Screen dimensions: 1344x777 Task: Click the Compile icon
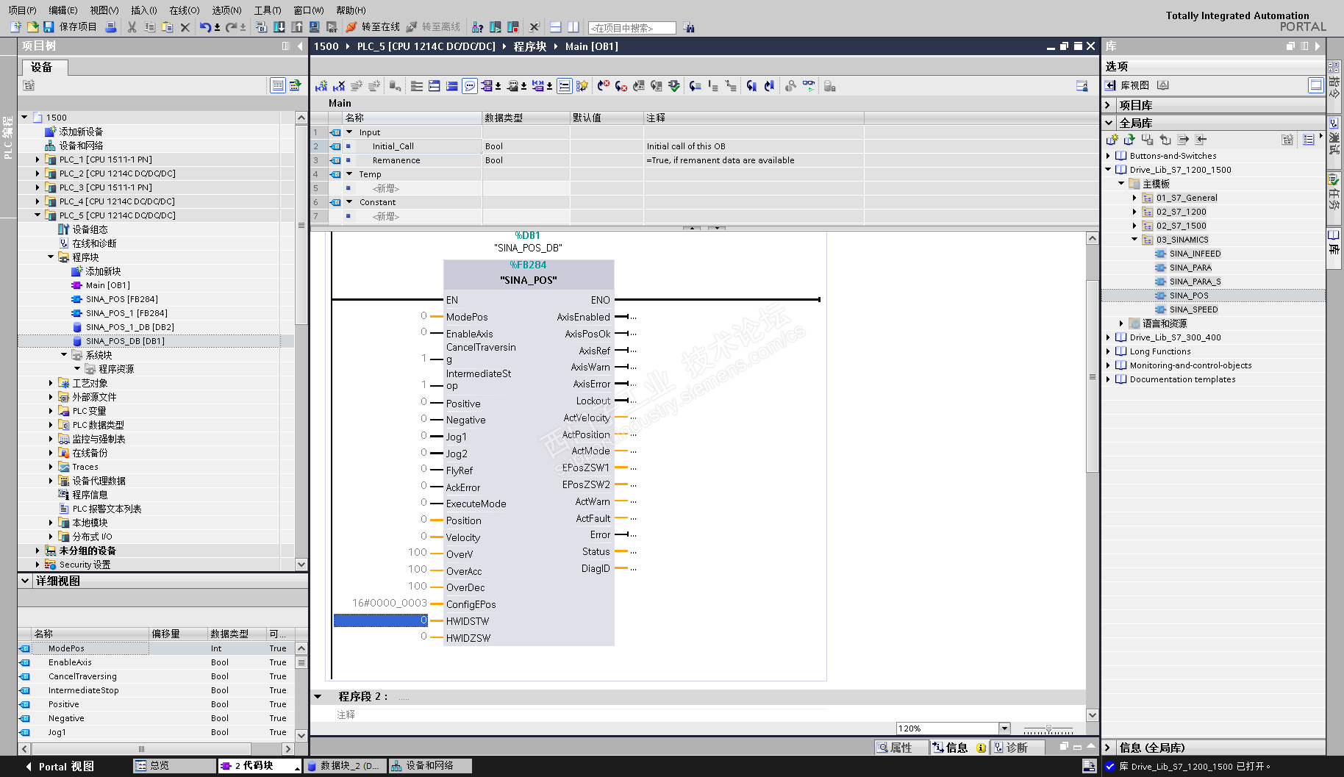point(261,27)
